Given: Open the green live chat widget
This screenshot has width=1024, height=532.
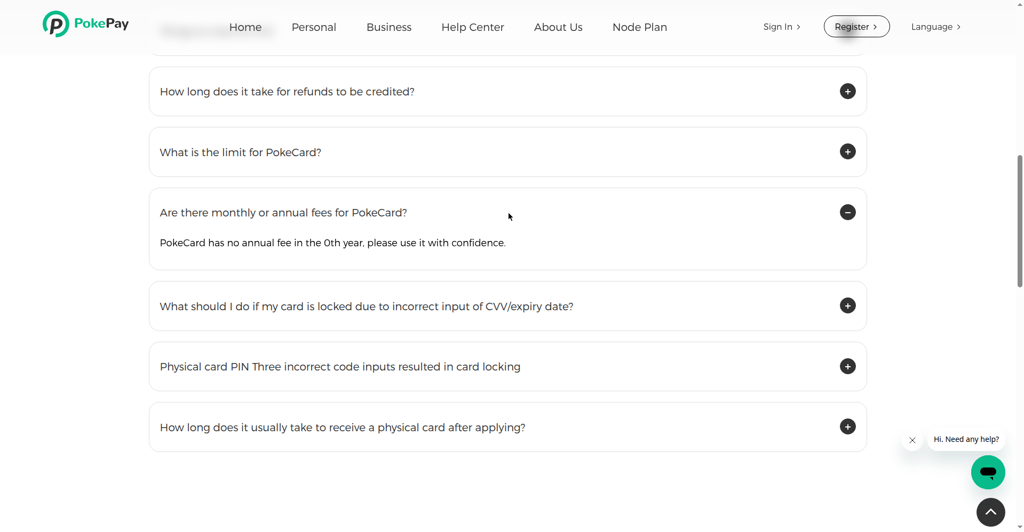Looking at the screenshot, I should 988,472.
